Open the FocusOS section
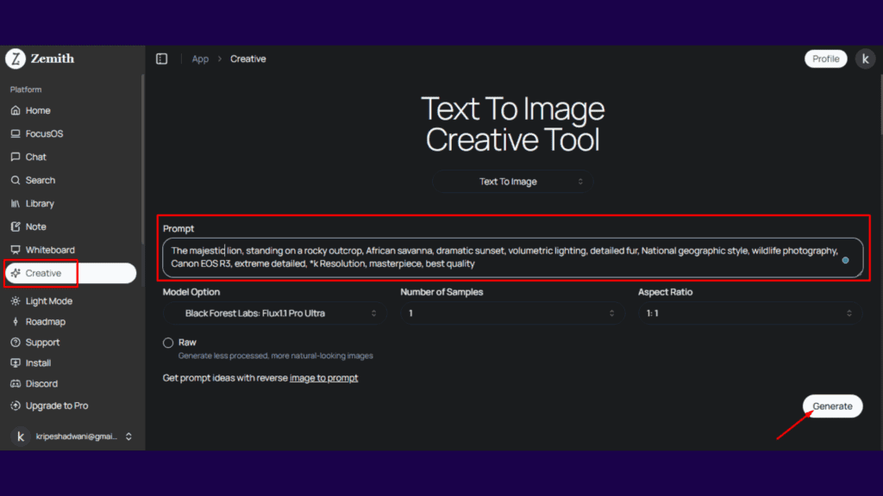883x496 pixels. pyautogui.click(x=40, y=133)
